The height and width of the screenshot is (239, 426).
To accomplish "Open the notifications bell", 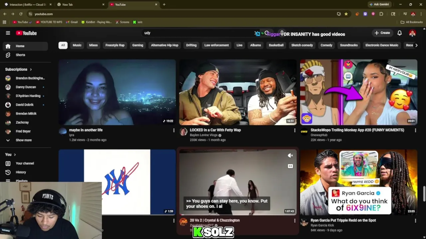I will [x=399, y=33].
